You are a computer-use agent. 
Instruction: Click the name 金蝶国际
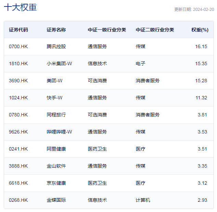56,200
